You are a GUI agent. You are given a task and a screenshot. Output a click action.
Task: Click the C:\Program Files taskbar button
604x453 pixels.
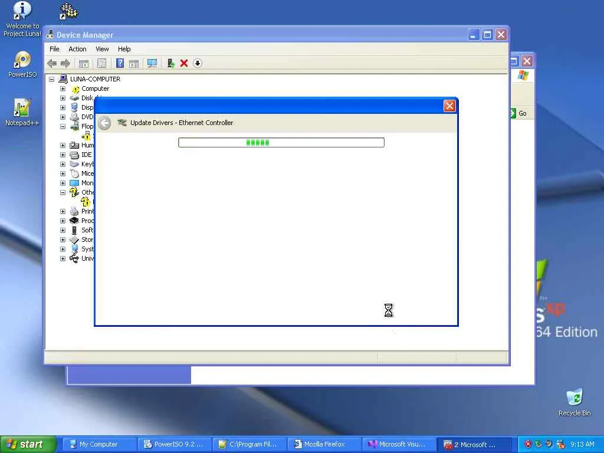point(249,444)
